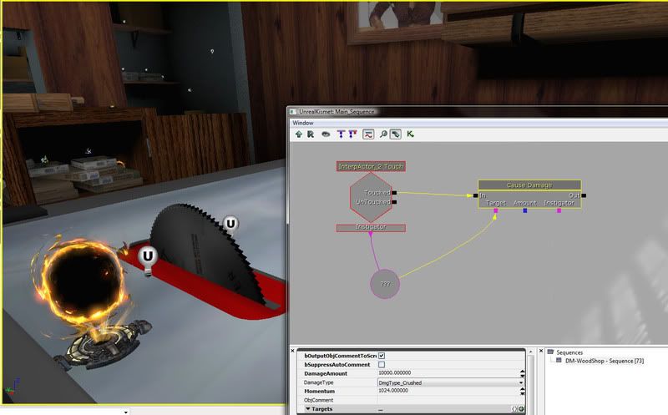This screenshot has height=415, width=668.
Task: Click the Momentum property label
Action: (320, 391)
